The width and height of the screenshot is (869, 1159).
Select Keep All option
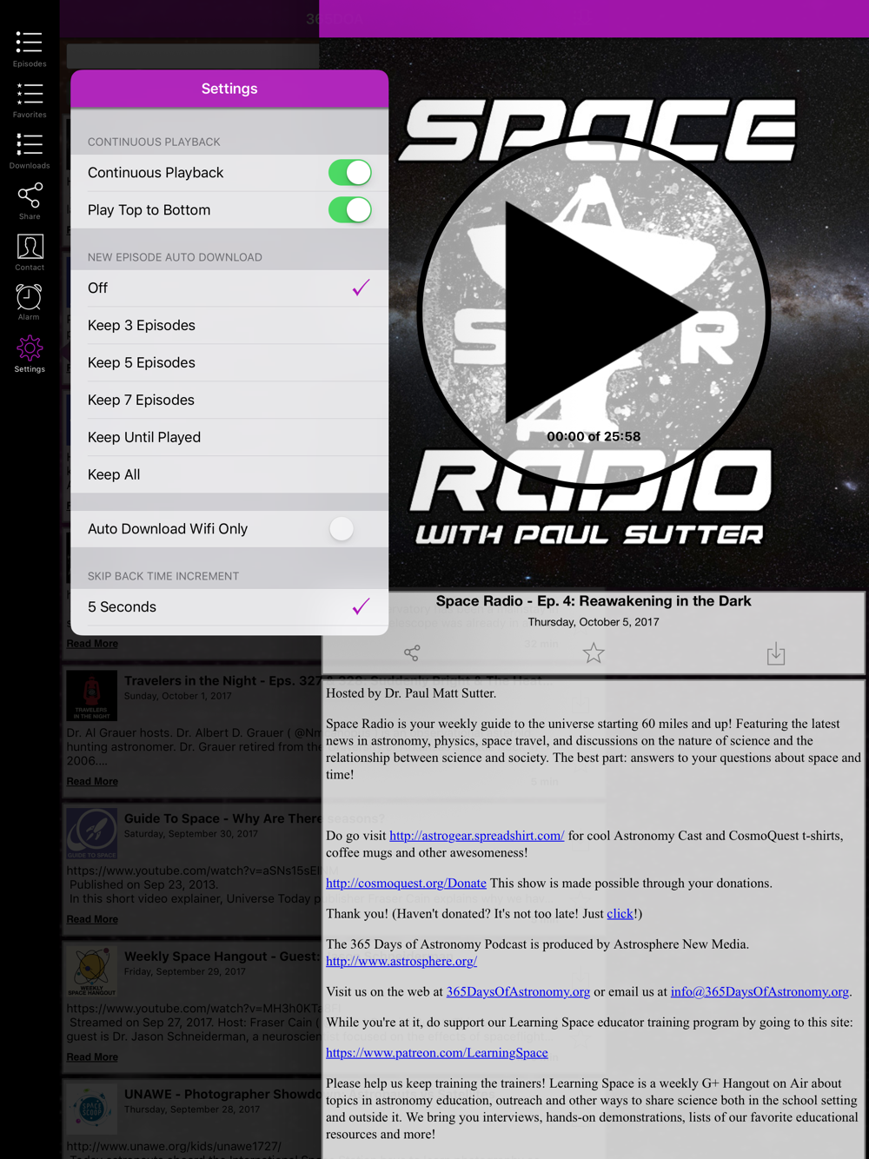click(x=229, y=475)
